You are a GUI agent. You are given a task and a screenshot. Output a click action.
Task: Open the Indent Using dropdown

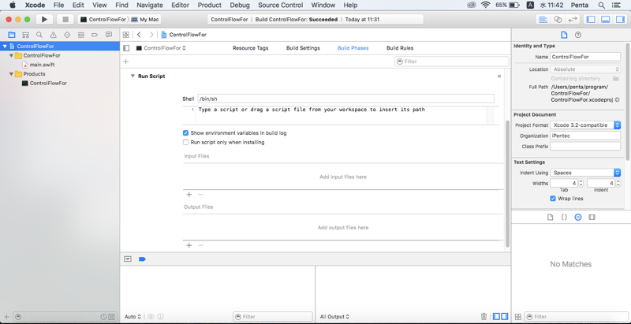(x=585, y=173)
